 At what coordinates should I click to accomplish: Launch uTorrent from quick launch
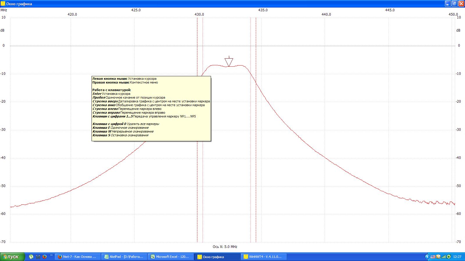coord(31,257)
